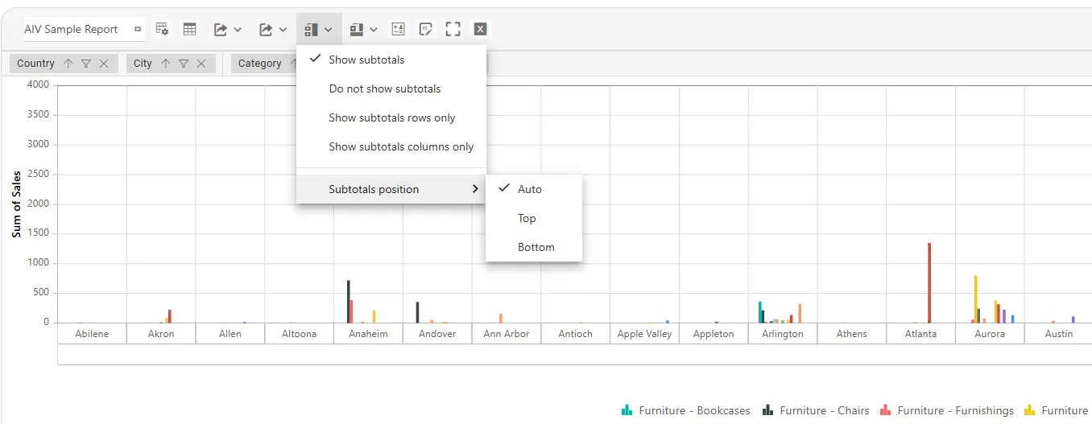Click the City field chip label

[x=143, y=64]
